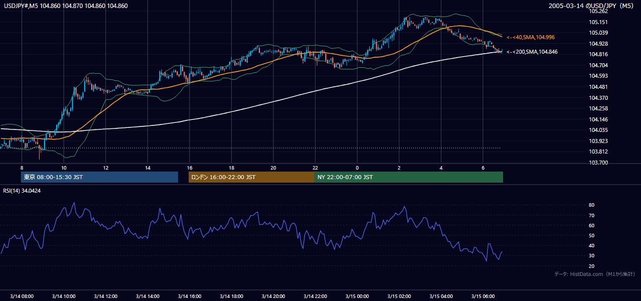Click price axis value 103.700
Screen dimensions: 641x301
[x=598, y=163]
